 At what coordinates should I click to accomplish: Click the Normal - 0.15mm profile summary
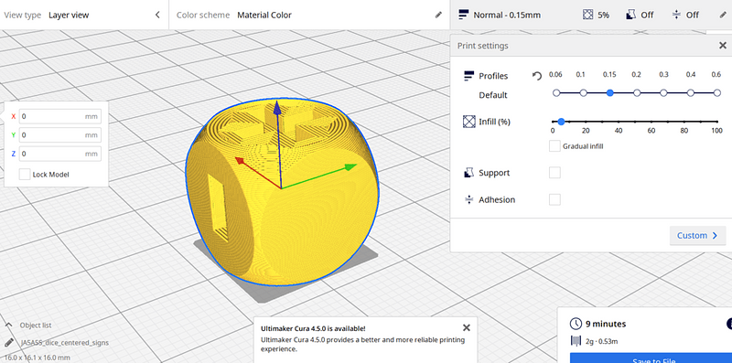[x=500, y=15]
